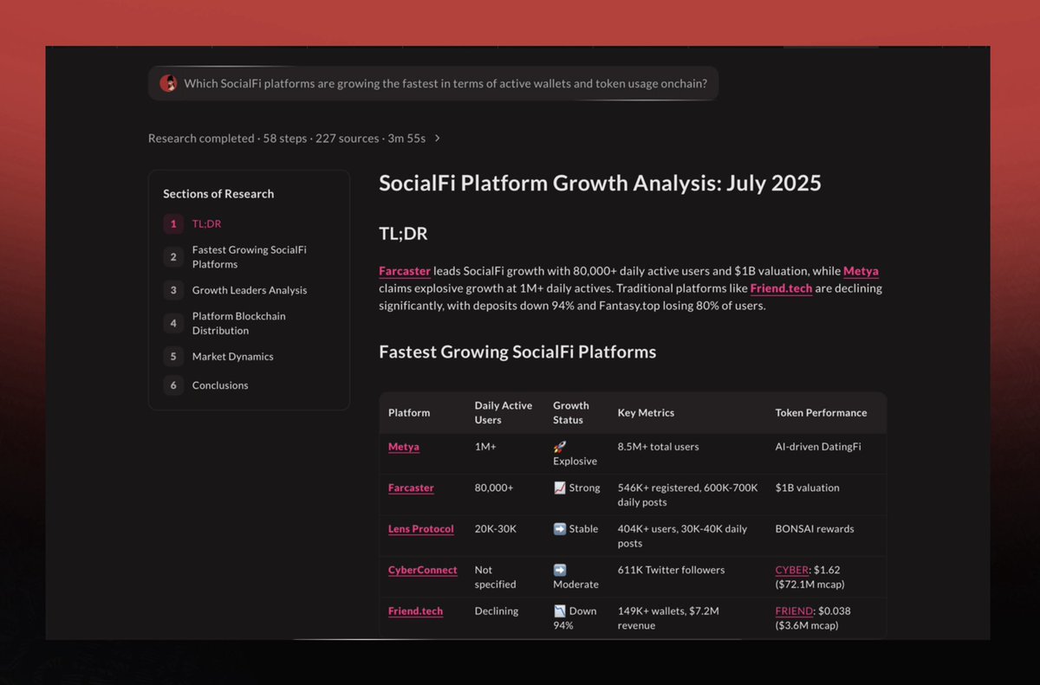The width and height of the screenshot is (1040, 685).
Task: Click the 'Sections of Research' panel title
Action: coord(218,194)
